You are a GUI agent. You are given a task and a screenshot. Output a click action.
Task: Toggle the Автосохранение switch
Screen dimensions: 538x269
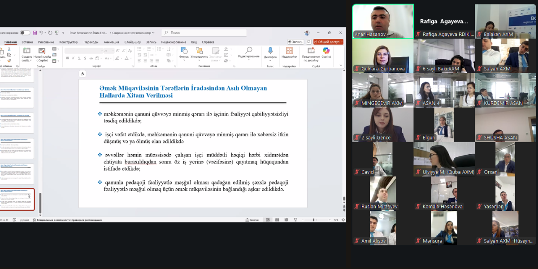click(x=25, y=33)
